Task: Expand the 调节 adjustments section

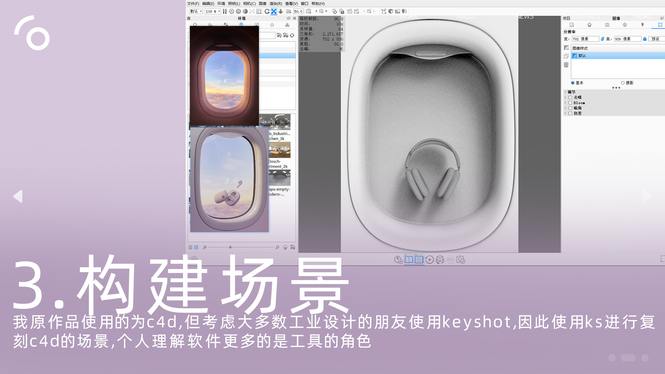Action: [x=565, y=92]
